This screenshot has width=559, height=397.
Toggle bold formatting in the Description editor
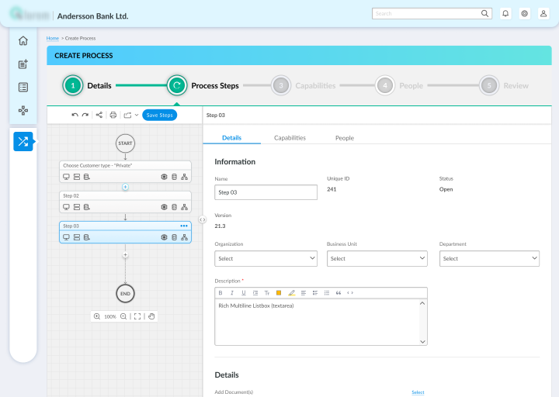coord(220,293)
